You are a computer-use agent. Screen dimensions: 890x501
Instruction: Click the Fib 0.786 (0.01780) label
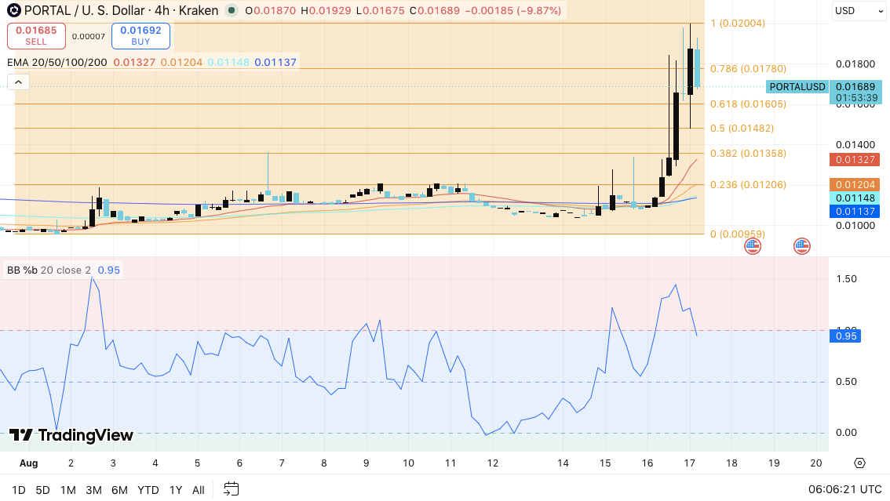tap(748, 68)
